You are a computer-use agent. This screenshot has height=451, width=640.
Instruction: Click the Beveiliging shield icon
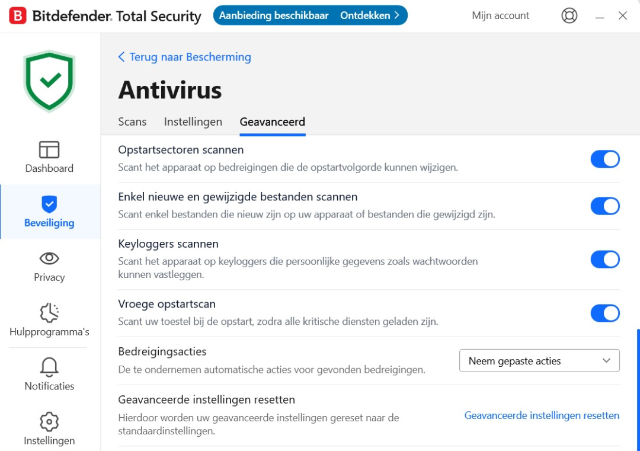click(49, 204)
